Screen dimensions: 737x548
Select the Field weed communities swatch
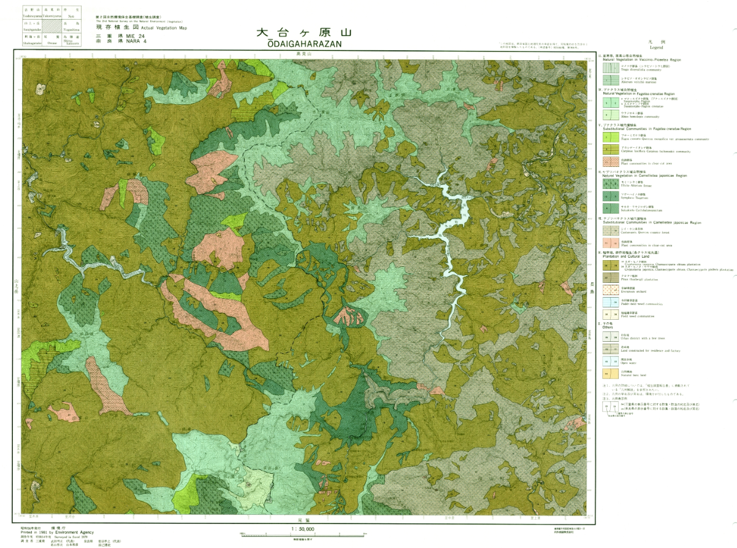(x=609, y=314)
